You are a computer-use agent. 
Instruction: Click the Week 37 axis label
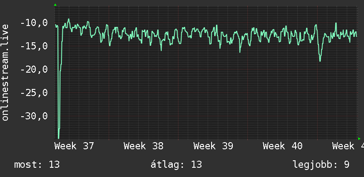tap(74, 146)
